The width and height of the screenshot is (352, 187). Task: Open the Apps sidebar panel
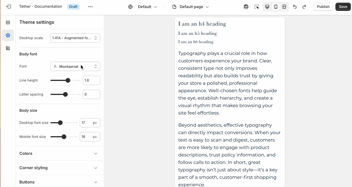(8, 48)
